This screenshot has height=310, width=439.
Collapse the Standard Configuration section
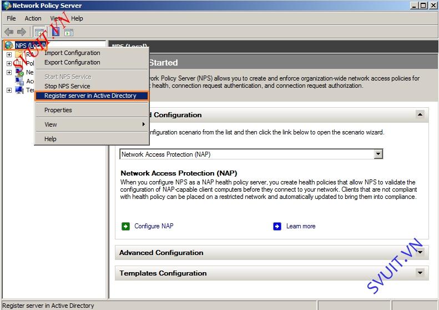pos(420,114)
